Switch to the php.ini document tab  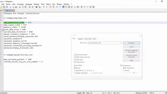pyautogui.click(x=10, y=10)
